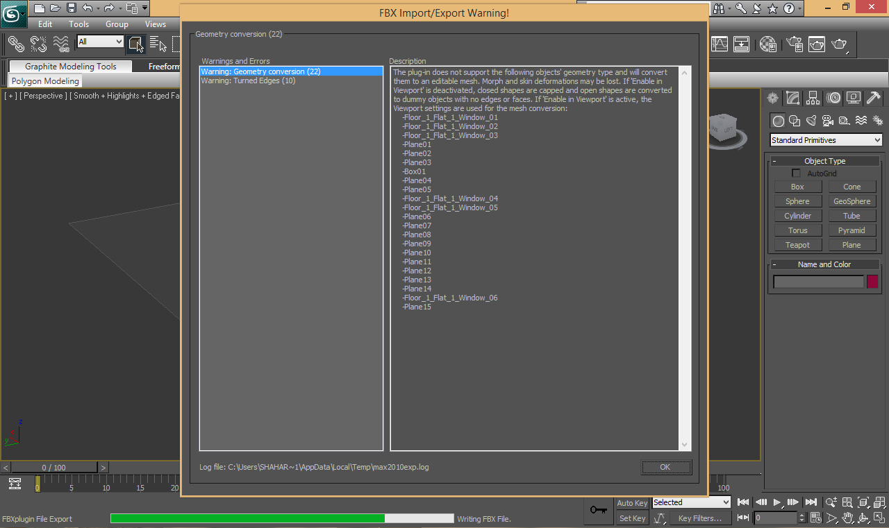Image resolution: width=889 pixels, height=528 pixels.
Task: Select the Shapes category icon
Action: 795,121
